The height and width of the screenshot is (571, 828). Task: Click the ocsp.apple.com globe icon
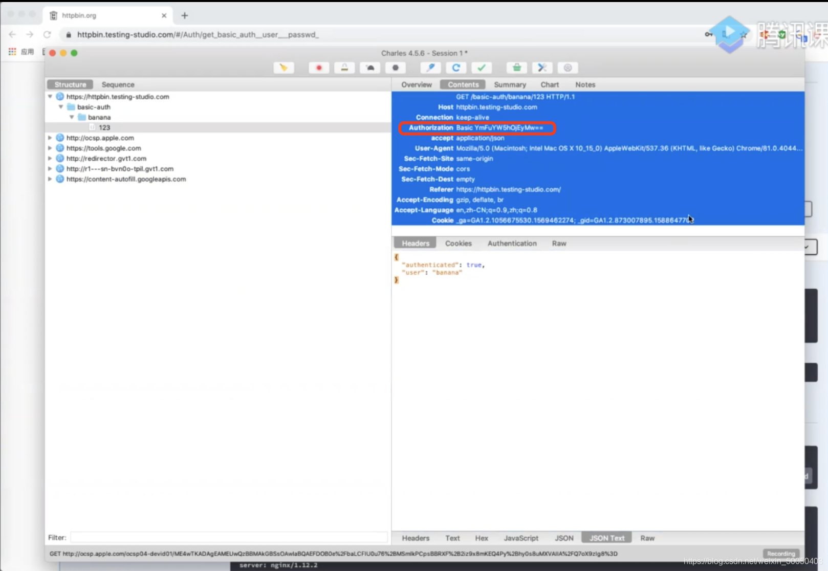coord(60,138)
